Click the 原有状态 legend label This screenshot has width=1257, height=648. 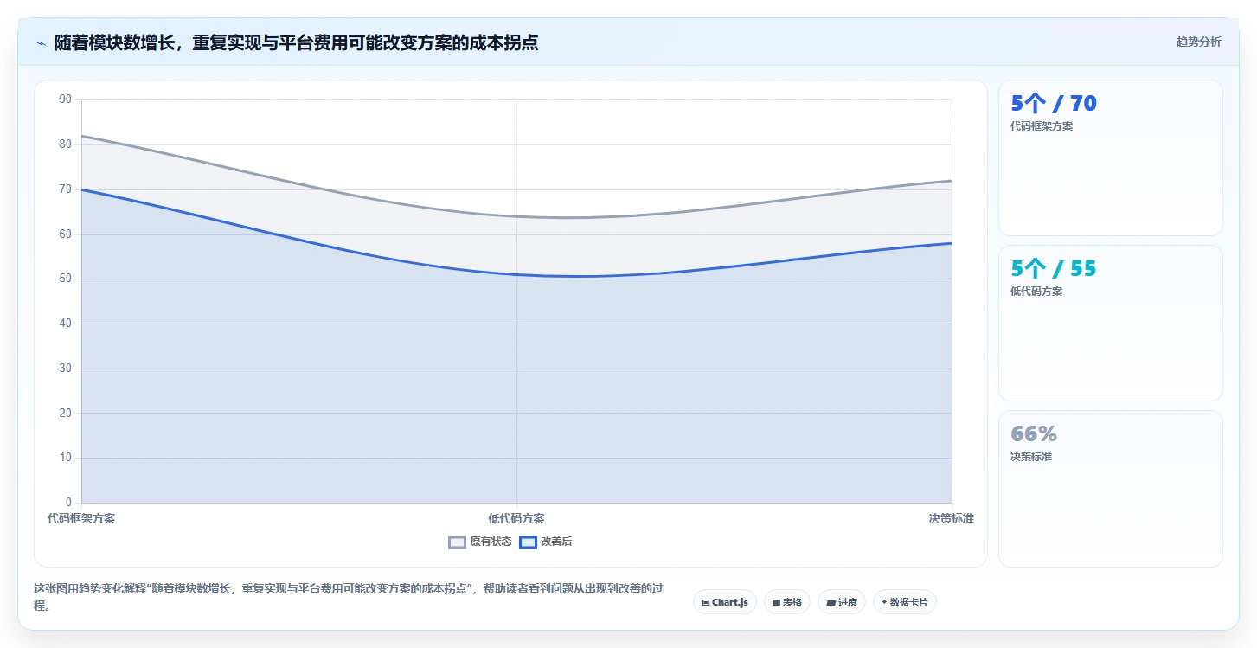(x=491, y=542)
